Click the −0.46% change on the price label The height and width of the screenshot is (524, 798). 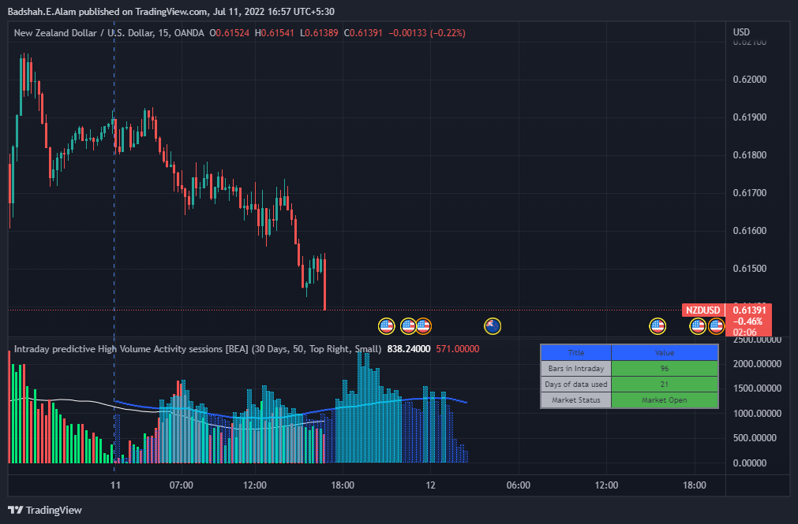pos(747,321)
